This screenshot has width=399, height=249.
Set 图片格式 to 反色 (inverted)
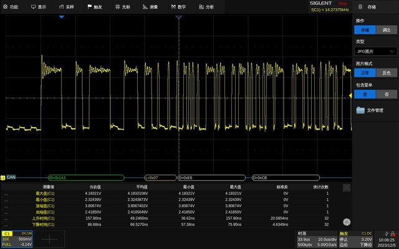(387, 73)
